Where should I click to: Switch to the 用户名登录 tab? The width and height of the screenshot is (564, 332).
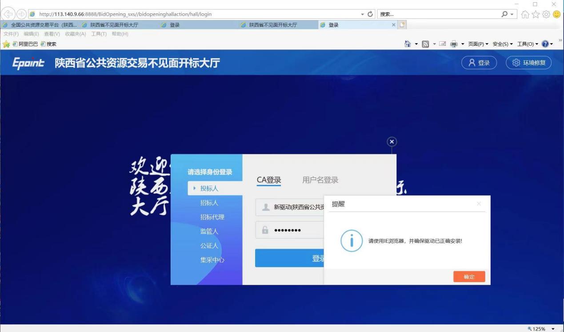pos(320,180)
